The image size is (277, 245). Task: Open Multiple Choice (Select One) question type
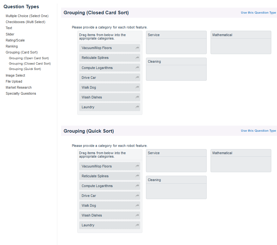27,16
